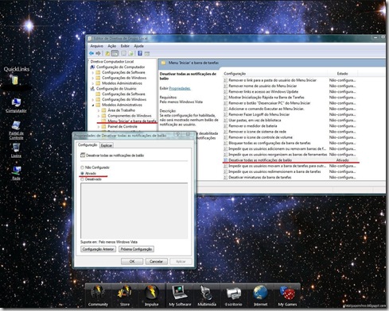Select 'Remover Fazer Logoff do Menu Iniciar'
This screenshot has height=311, width=389.
tap(290, 114)
